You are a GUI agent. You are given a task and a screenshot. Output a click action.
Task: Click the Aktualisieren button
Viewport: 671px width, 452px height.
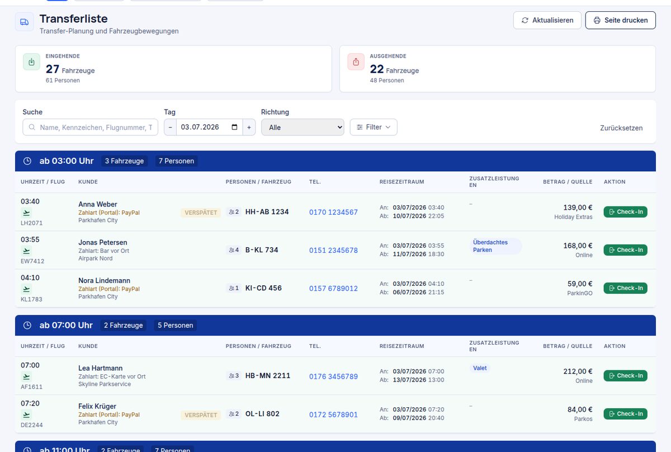547,20
